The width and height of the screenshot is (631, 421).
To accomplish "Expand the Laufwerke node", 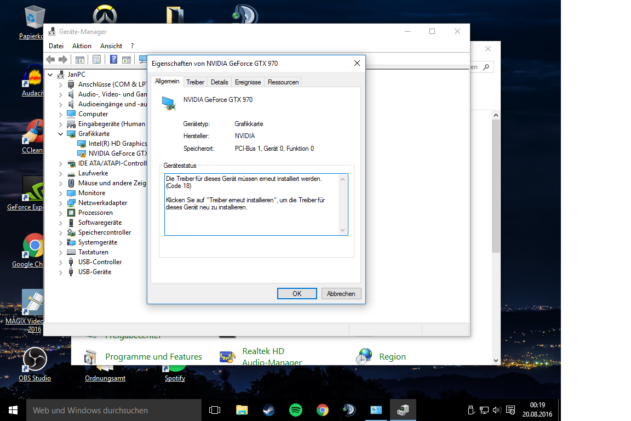I will click(x=60, y=173).
